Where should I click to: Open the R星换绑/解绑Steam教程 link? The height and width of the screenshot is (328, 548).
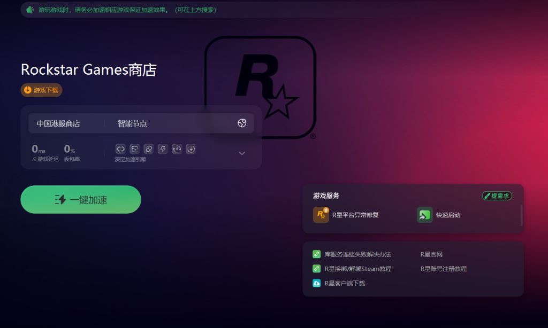358,269
